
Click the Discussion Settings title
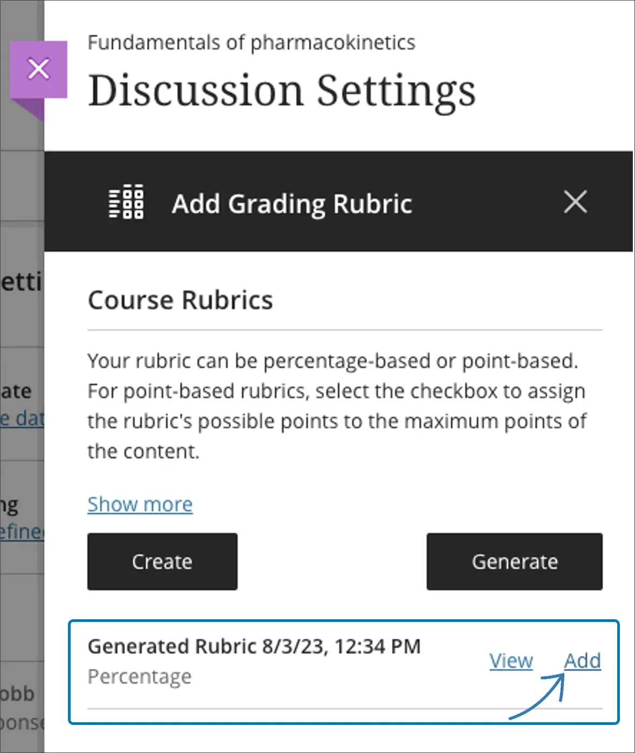coord(282,91)
